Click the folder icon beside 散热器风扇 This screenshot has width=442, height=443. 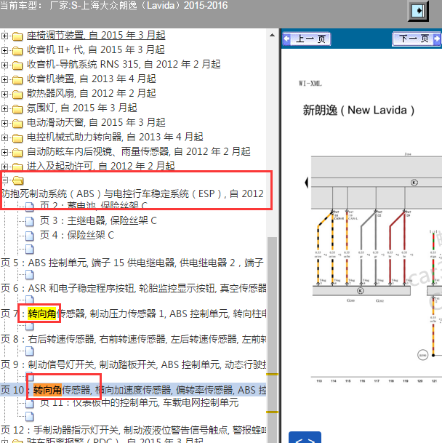(17, 93)
